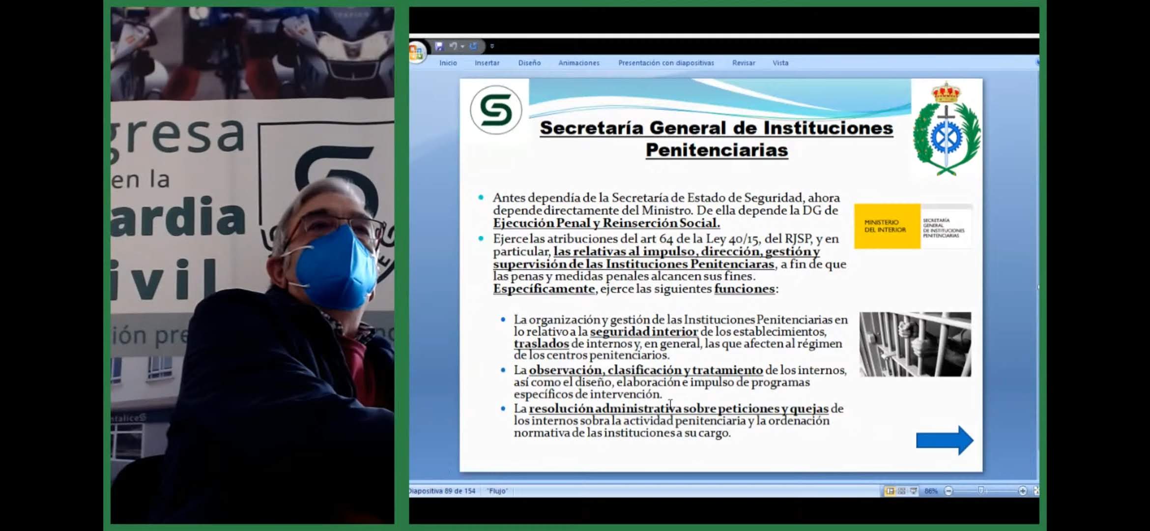Click the Save icon in quick access toolbar
Viewport: 1150px width, 531px height.
coord(439,46)
